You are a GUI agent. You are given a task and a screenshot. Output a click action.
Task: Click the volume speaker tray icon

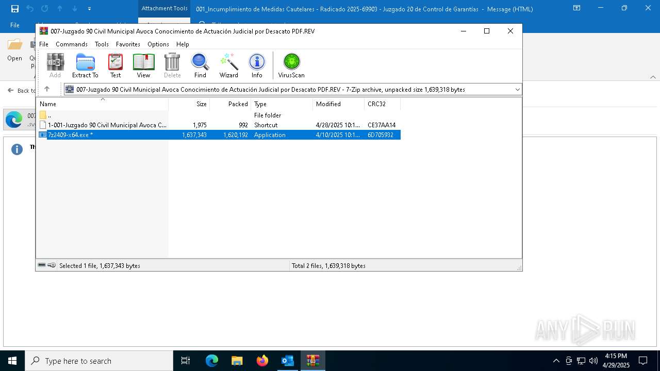click(593, 361)
